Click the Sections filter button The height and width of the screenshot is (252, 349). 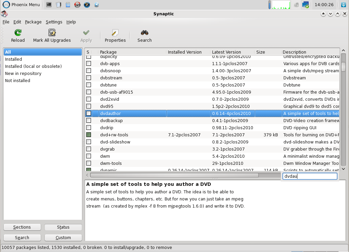tap(22, 227)
